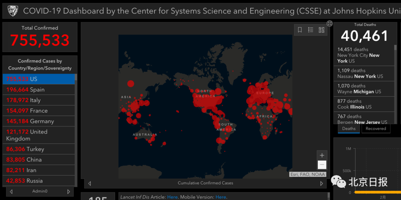Select New York City deaths entry
Image resolution: width=401 pixels, height=200 pixels.
tap(364, 55)
